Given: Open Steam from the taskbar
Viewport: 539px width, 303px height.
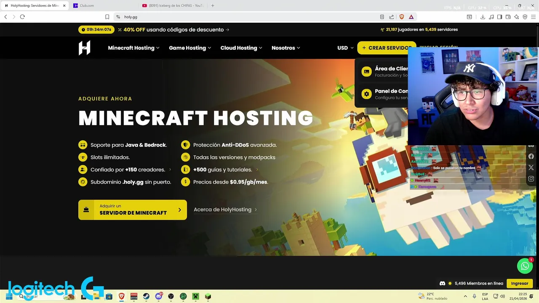Looking at the screenshot, I should coord(146,296).
